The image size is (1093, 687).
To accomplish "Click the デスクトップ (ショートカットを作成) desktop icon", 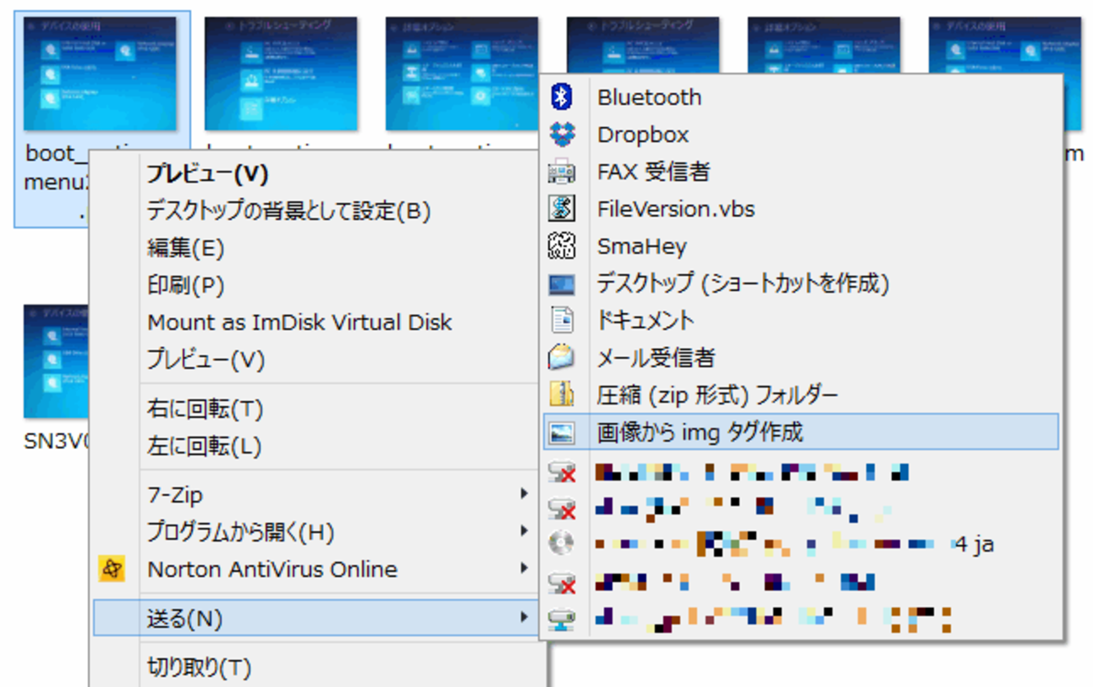I will pos(561,284).
